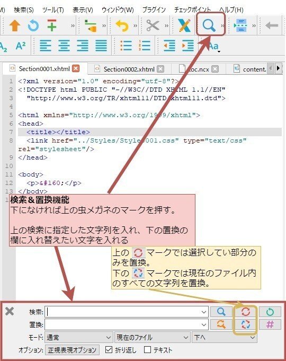286x361 pixels.
Task: Open the チェックポイント menu
Action: pyautogui.click(x=192, y=10)
